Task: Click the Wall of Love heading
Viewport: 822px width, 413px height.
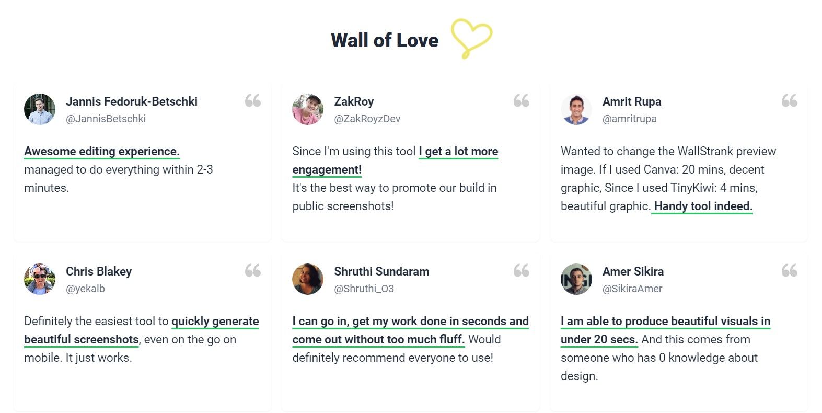Action: coord(385,40)
